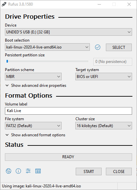Open the Boot selection dropdown
137x190 pixels.
pyautogui.click(x=47, y=47)
